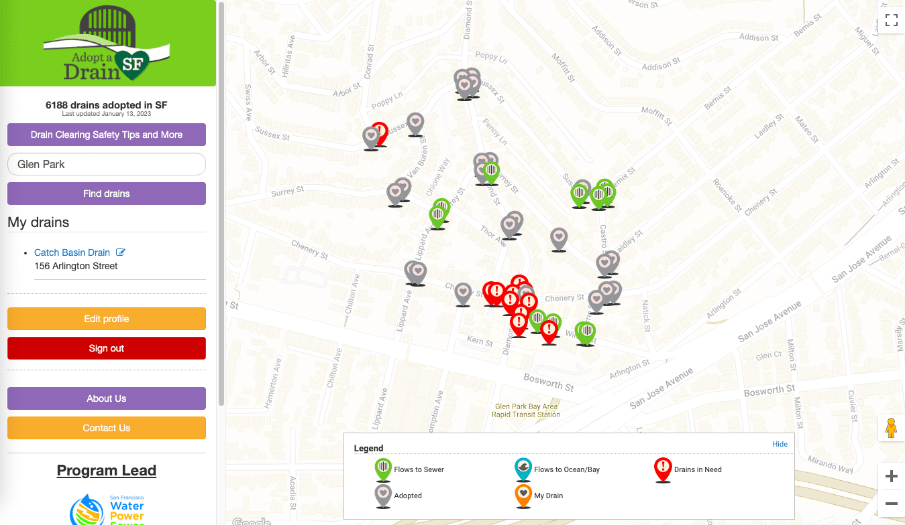Open the About Us page

click(x=107, y=398)
